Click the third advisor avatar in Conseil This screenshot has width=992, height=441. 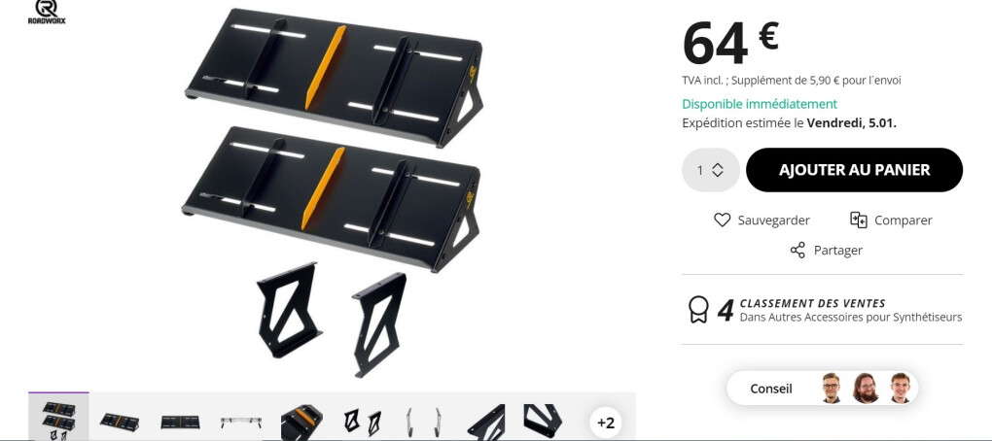pyautogui.click(x=900, y=388)
